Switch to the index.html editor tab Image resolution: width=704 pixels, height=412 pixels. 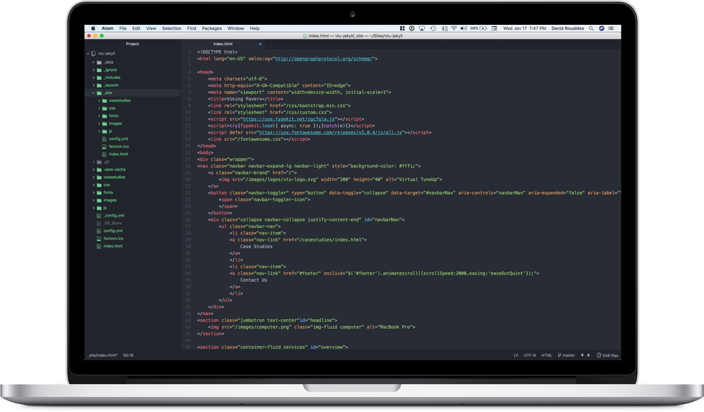coord(223,43)
